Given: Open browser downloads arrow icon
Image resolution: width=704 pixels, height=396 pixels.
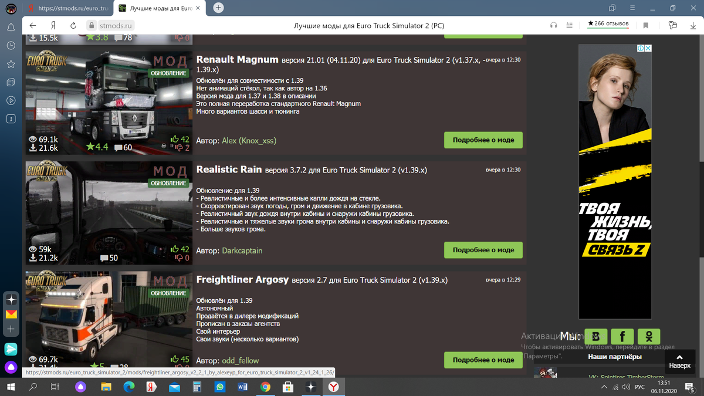Looking at the screenshot, I should 694,26.
